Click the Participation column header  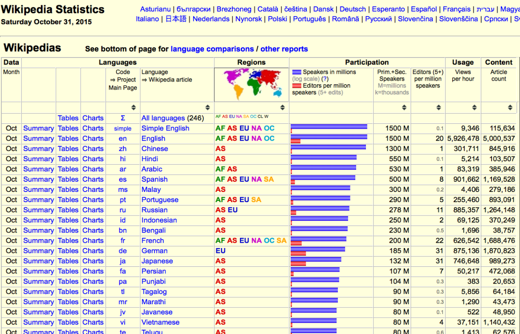click(x=367, y=62)
